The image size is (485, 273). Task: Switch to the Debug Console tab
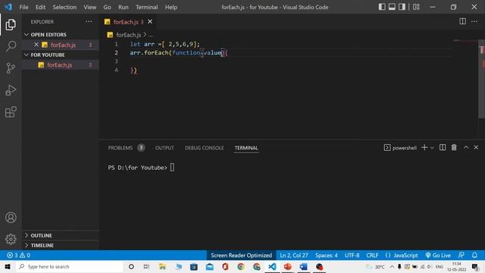click(x=204, y=148)
